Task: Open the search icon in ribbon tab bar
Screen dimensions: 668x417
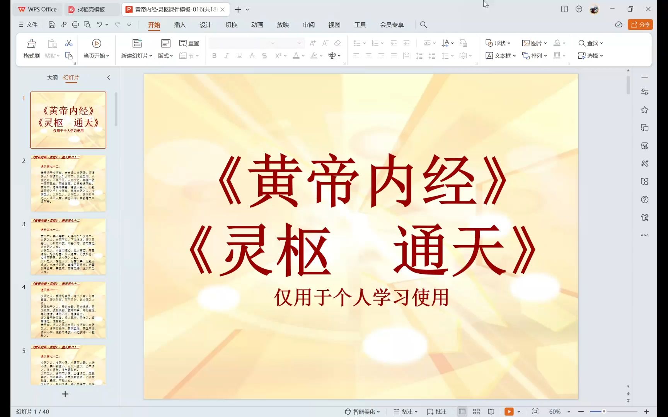Action: (424, 25)
